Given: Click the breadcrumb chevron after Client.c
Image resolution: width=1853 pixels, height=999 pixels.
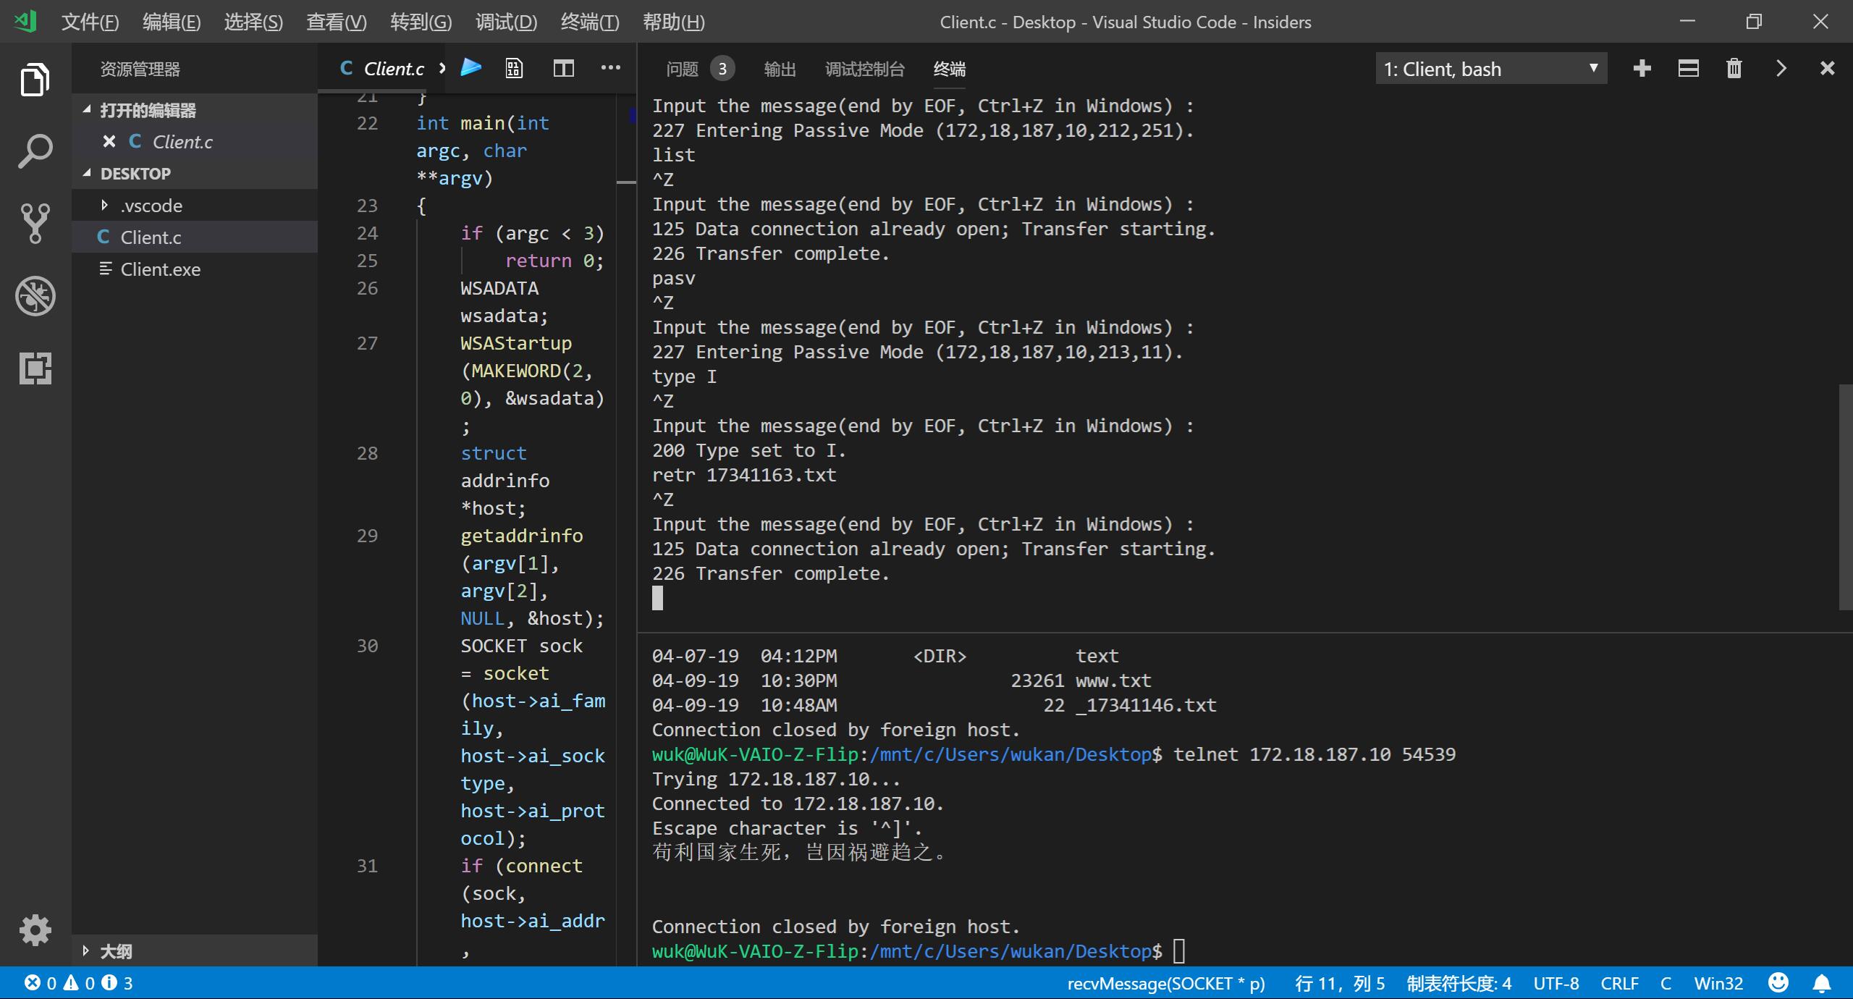Looking at the screenshot, I should point(442,69).
